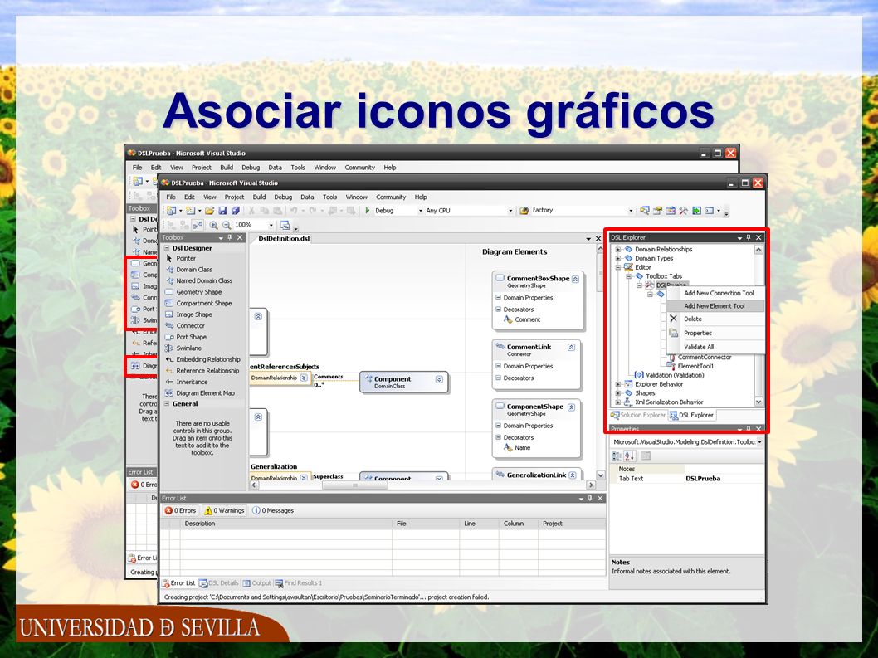878x658 pixels.
Task: Choose Validate All in context menu
Action: [x=715, y=347]
